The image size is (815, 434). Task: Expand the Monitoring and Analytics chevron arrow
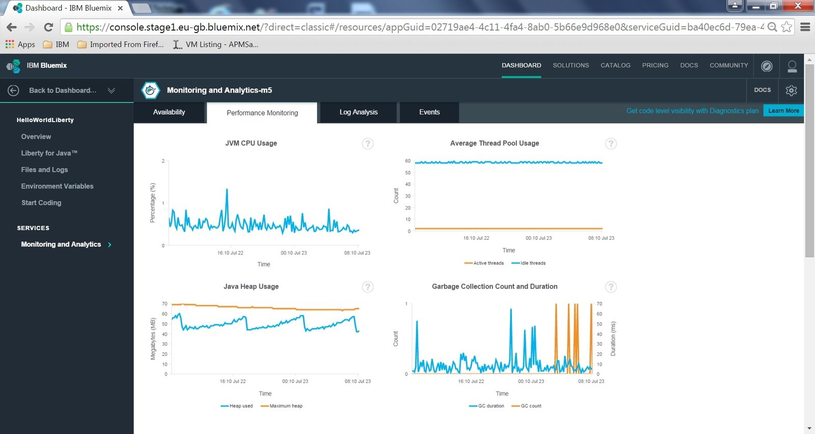pos(110,245)
